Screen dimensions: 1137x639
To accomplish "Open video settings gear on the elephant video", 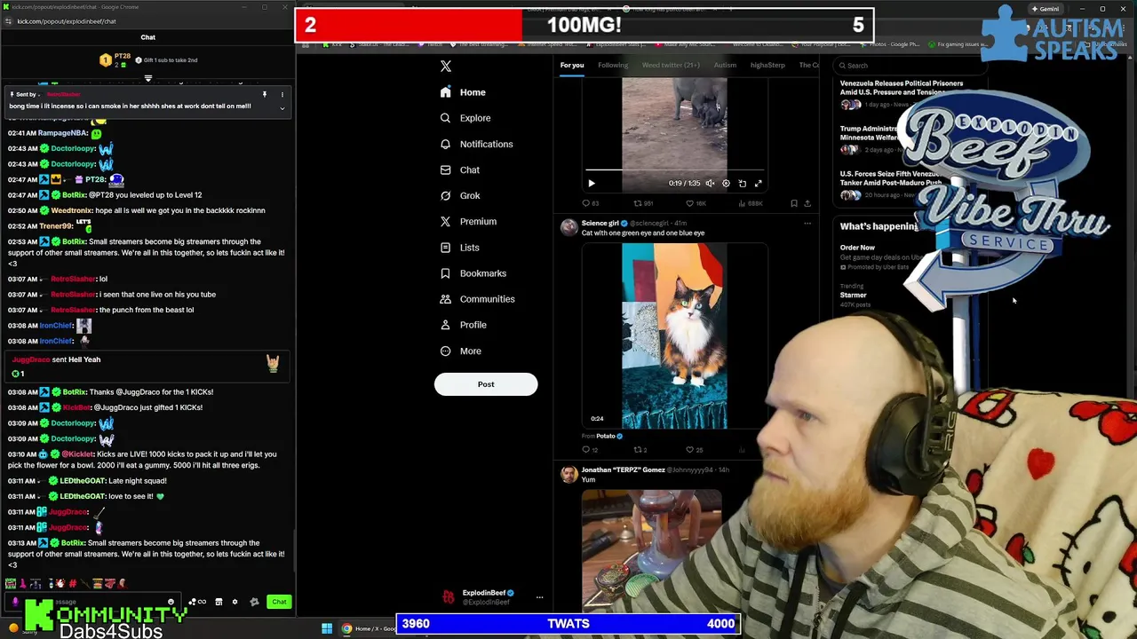I will (x=726, y=184).
